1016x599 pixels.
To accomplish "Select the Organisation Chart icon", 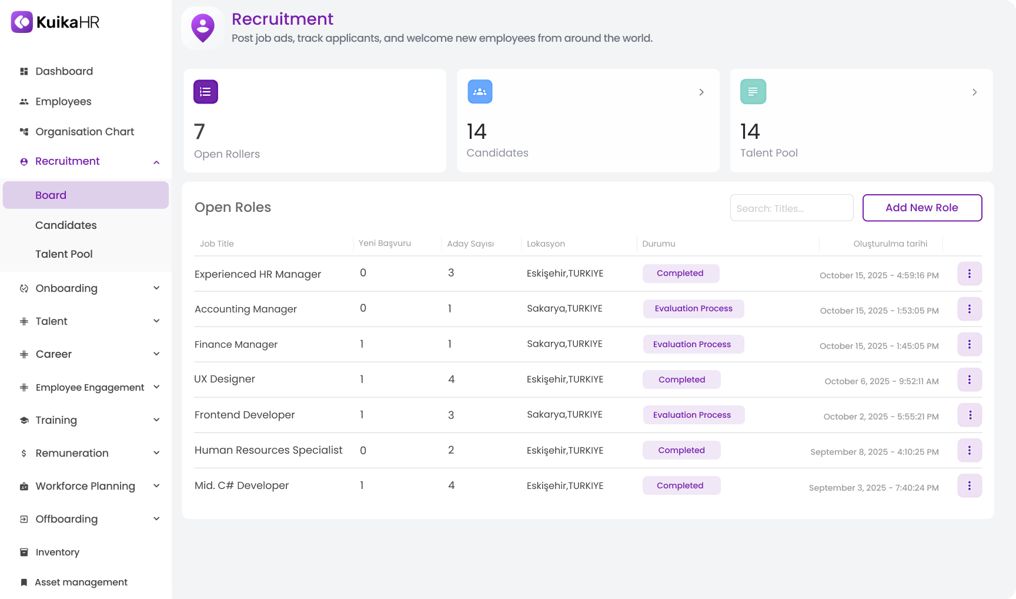I will [x=24, y=131].
